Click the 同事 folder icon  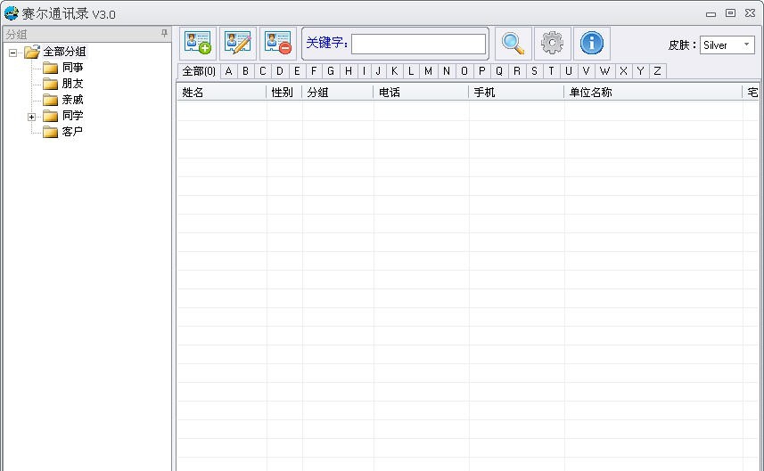point(50,68)
